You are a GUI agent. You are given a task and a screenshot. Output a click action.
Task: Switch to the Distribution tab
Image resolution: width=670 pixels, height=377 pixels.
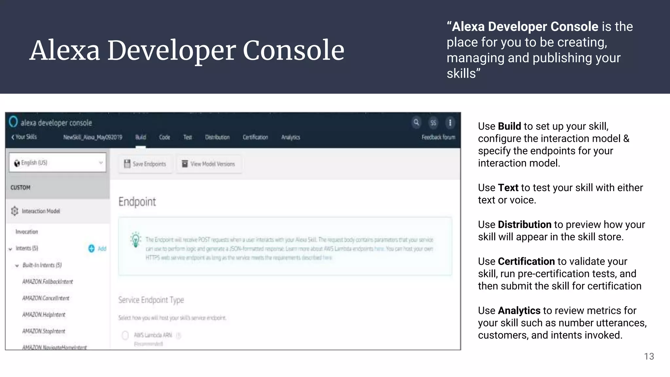point(217,137)
